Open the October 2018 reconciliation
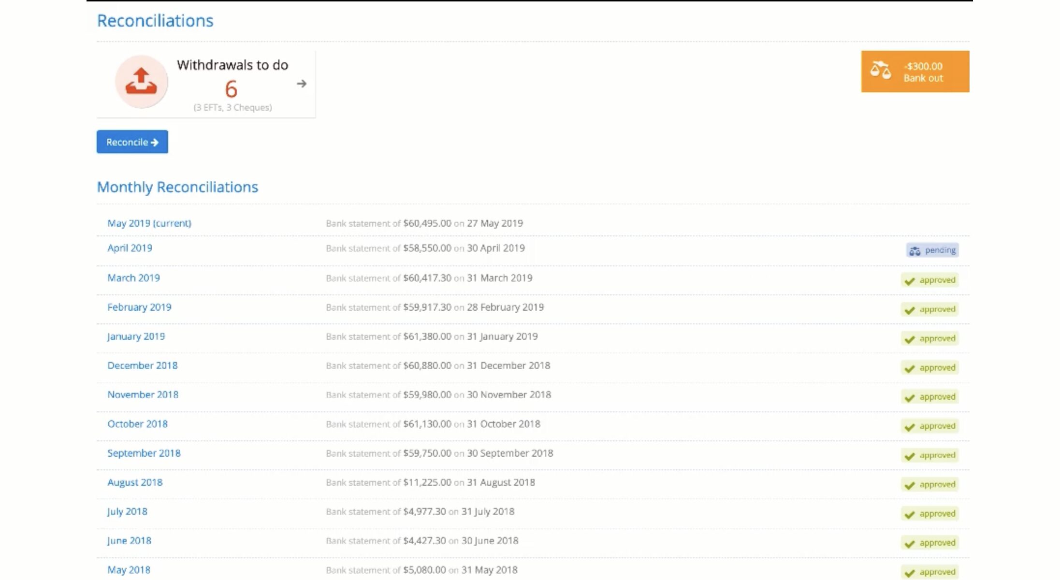1060x580 pixels. pos(137,424)
